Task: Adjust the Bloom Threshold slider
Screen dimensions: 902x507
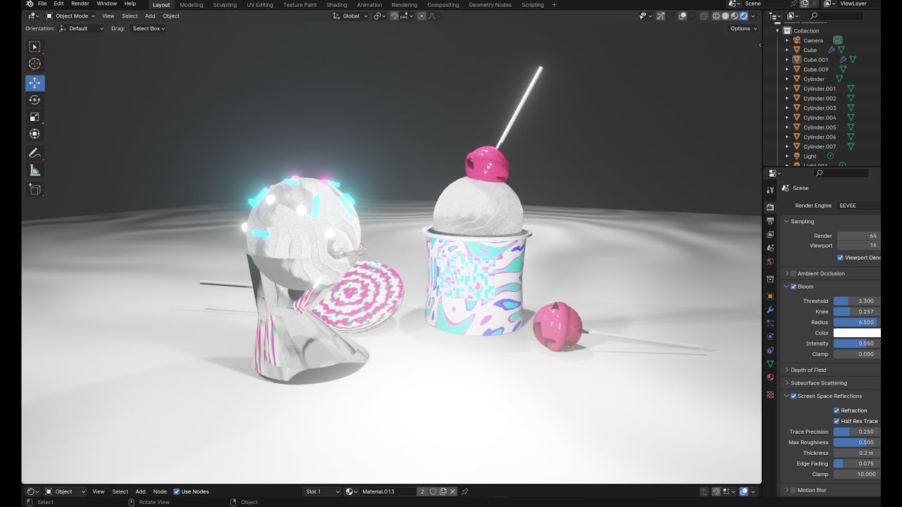Action: pyautogui.click(x=857, y=301)
